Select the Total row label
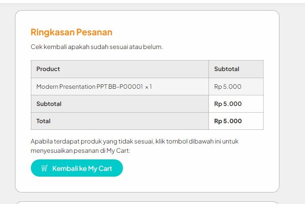Screen dimensions: 305x204 tap(44, 121)
